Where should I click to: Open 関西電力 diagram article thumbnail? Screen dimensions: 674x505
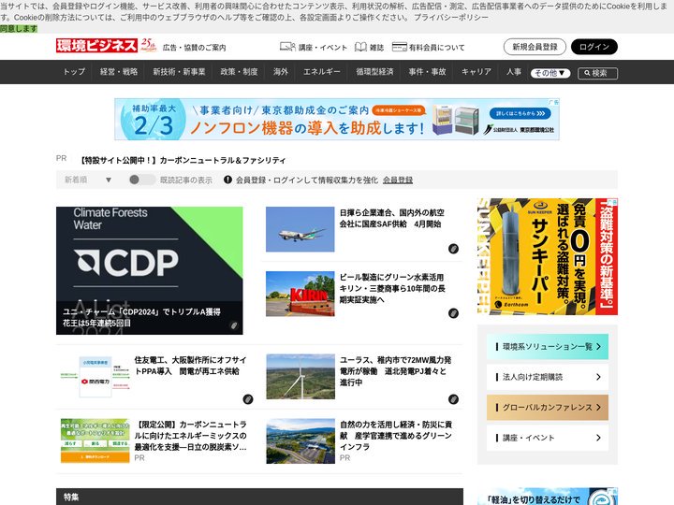pos(95,377)
